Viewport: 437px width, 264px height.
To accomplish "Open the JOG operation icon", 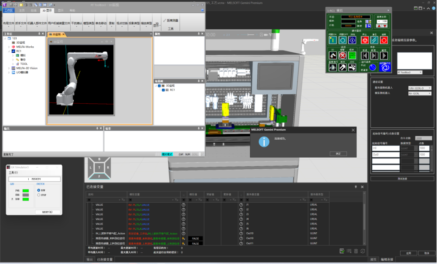I will [x=352, y=67].
